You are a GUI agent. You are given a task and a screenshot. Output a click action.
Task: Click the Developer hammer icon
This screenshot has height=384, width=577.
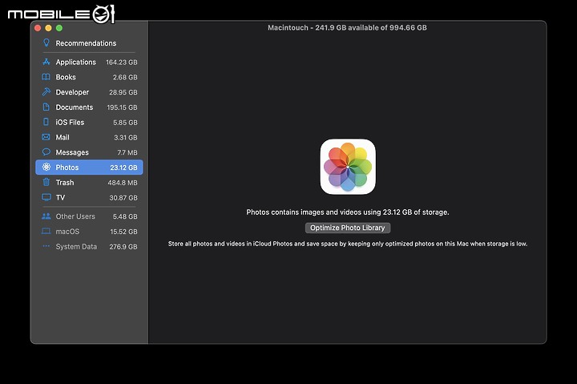46,91
